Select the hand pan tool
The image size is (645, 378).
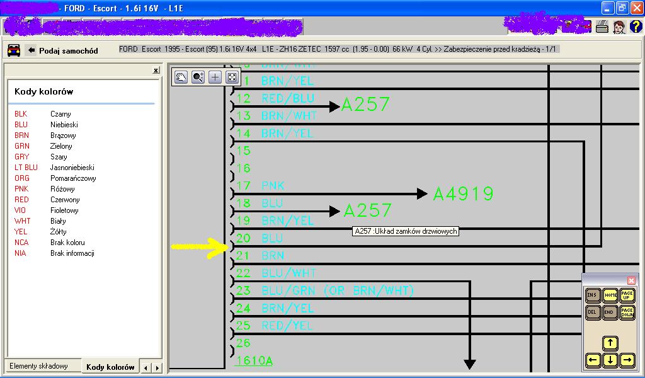(181, 77)
